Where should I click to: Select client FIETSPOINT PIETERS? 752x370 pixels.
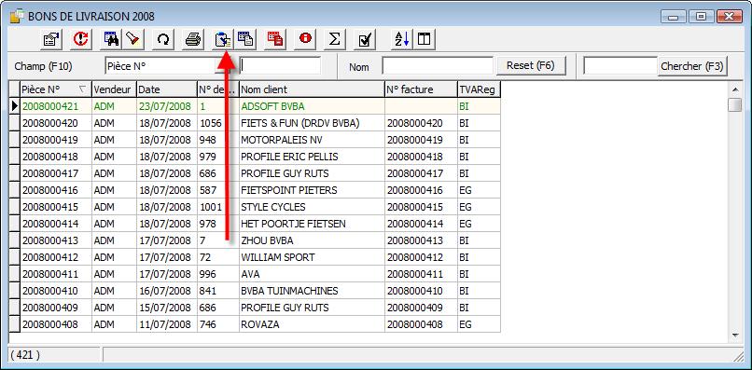(288, 190)
